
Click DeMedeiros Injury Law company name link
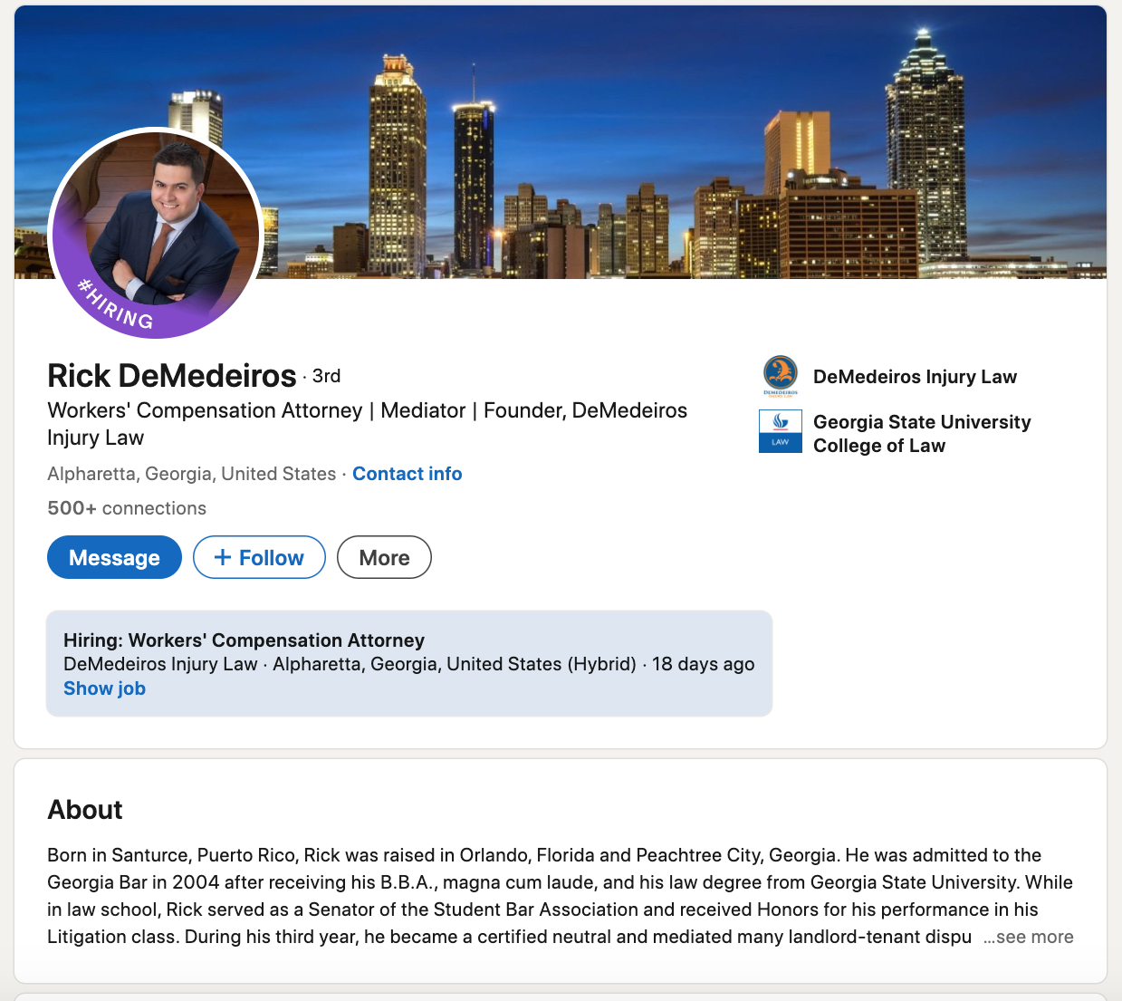pos(915,377)
